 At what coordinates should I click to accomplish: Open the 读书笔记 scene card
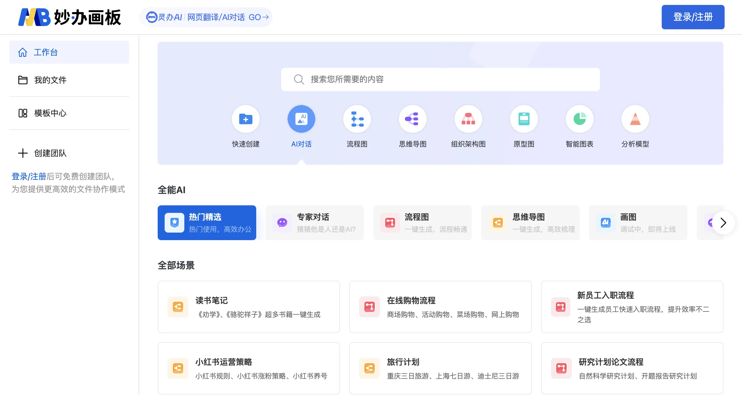(249, 307)
